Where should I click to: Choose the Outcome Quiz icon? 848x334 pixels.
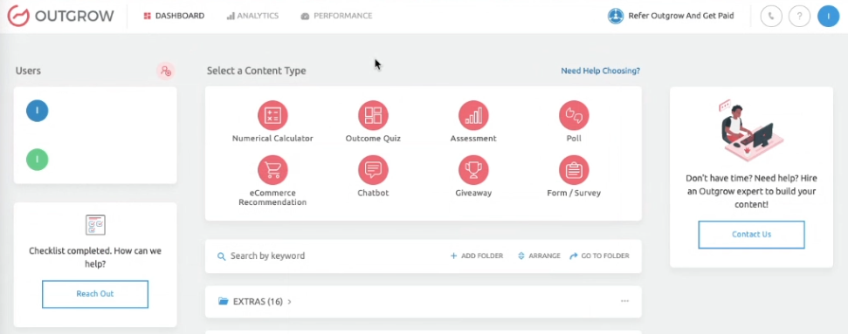pos(373,115)
